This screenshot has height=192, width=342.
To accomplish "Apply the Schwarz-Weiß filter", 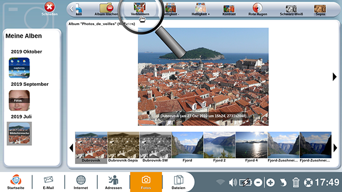I will [291, 9].
